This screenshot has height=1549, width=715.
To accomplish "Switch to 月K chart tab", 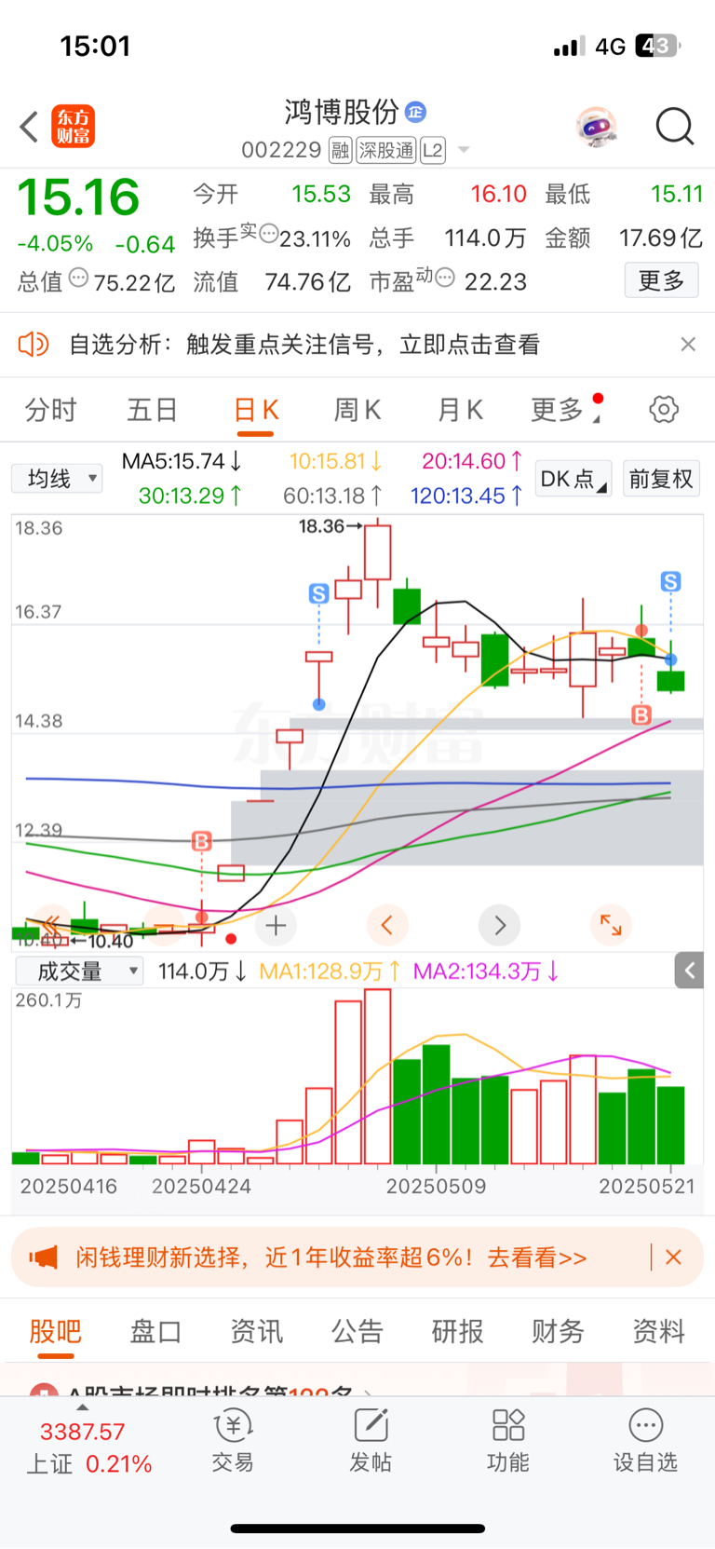I will [460, 410].
